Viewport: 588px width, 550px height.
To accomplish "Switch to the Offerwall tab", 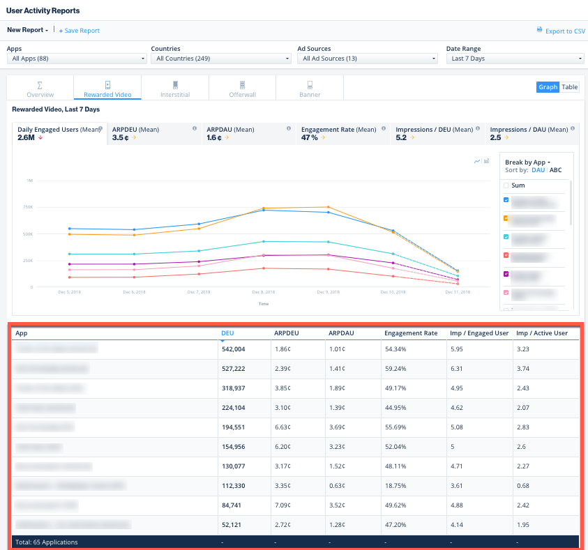I will point(242,88).
